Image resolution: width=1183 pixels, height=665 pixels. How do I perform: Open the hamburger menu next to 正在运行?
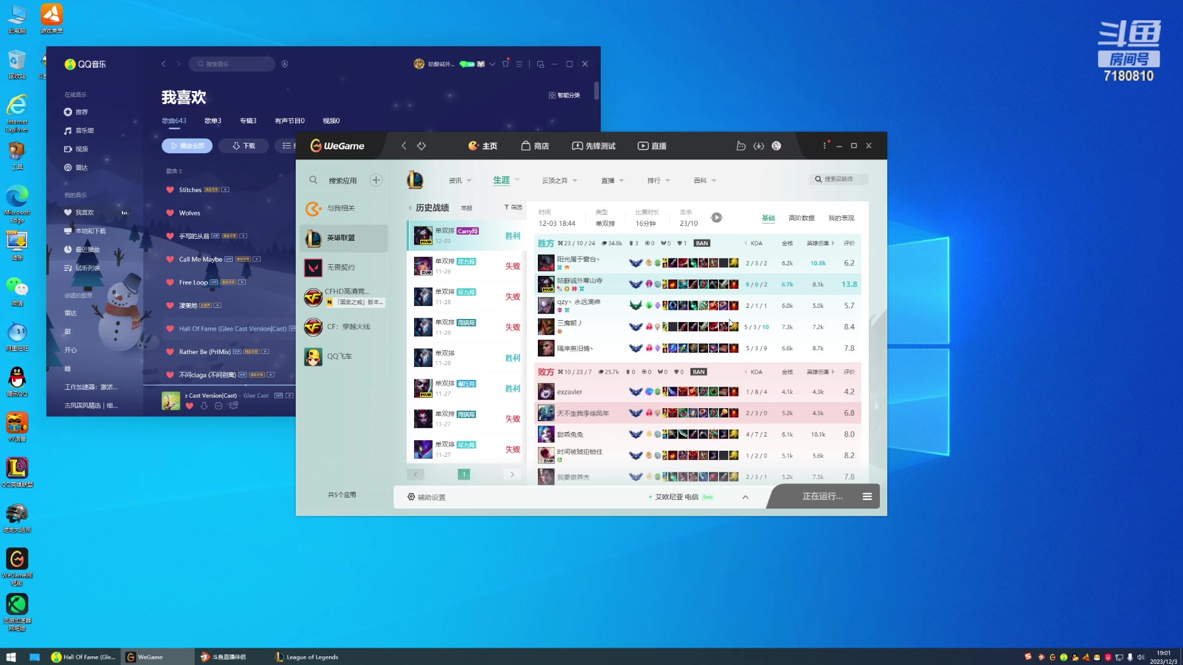(x=867, y=497)
